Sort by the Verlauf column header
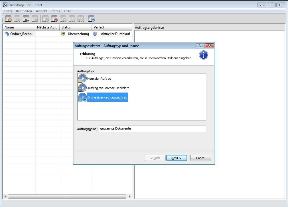Screen dimensions: 288x207 pos(112,27)
